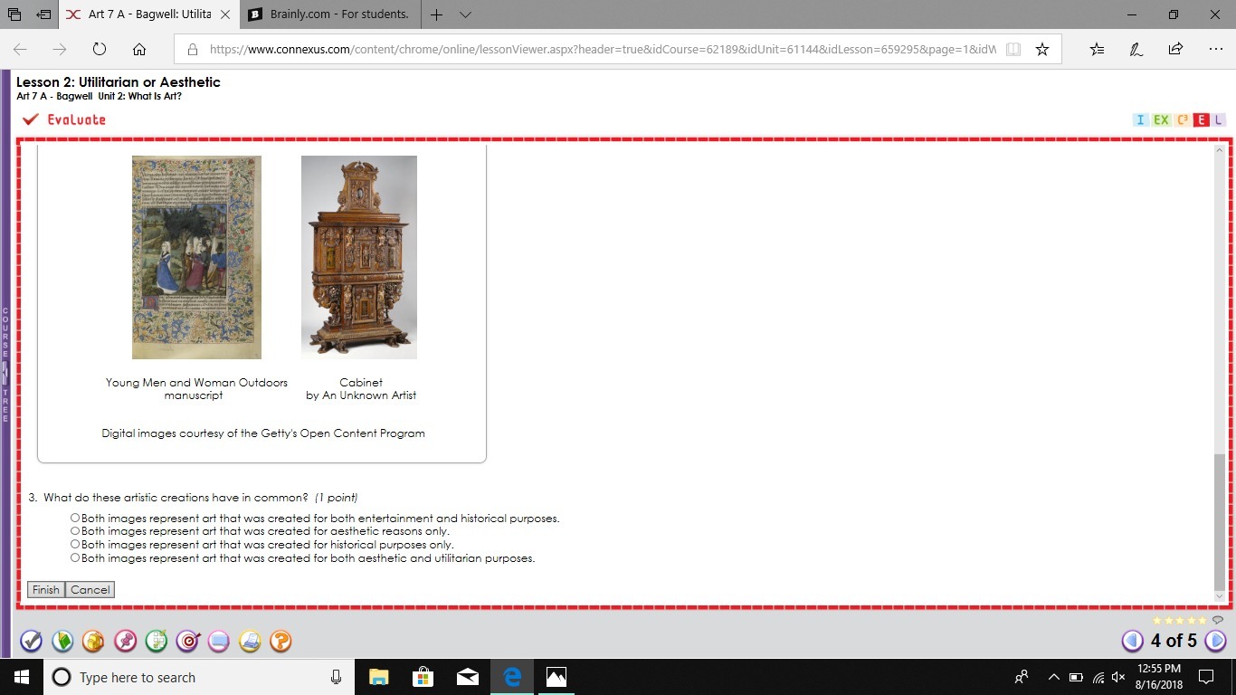Click the lesson content vertical scrollbar thumb
1236x695 pixels.
tap(1219, 521)
